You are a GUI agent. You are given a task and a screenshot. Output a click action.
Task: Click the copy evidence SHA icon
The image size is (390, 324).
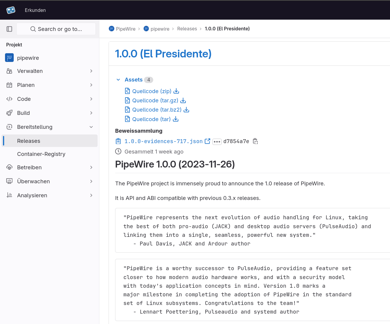pos(255,141)
